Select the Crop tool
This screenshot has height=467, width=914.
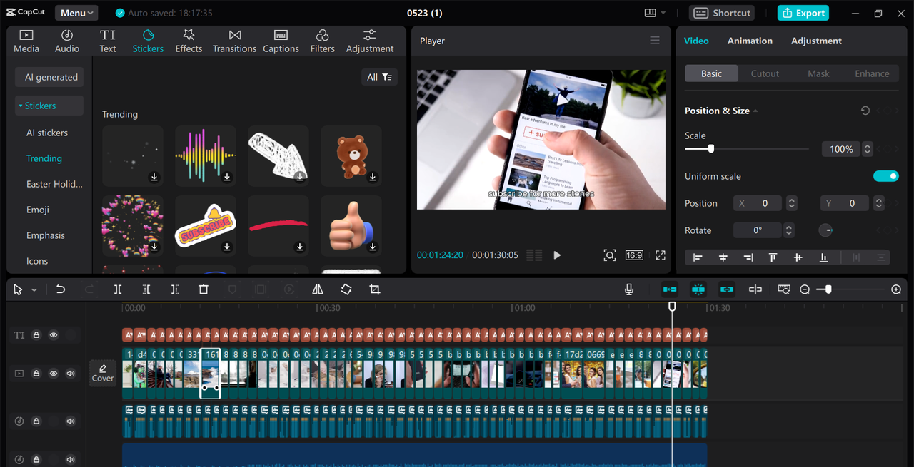coord(375,289)
